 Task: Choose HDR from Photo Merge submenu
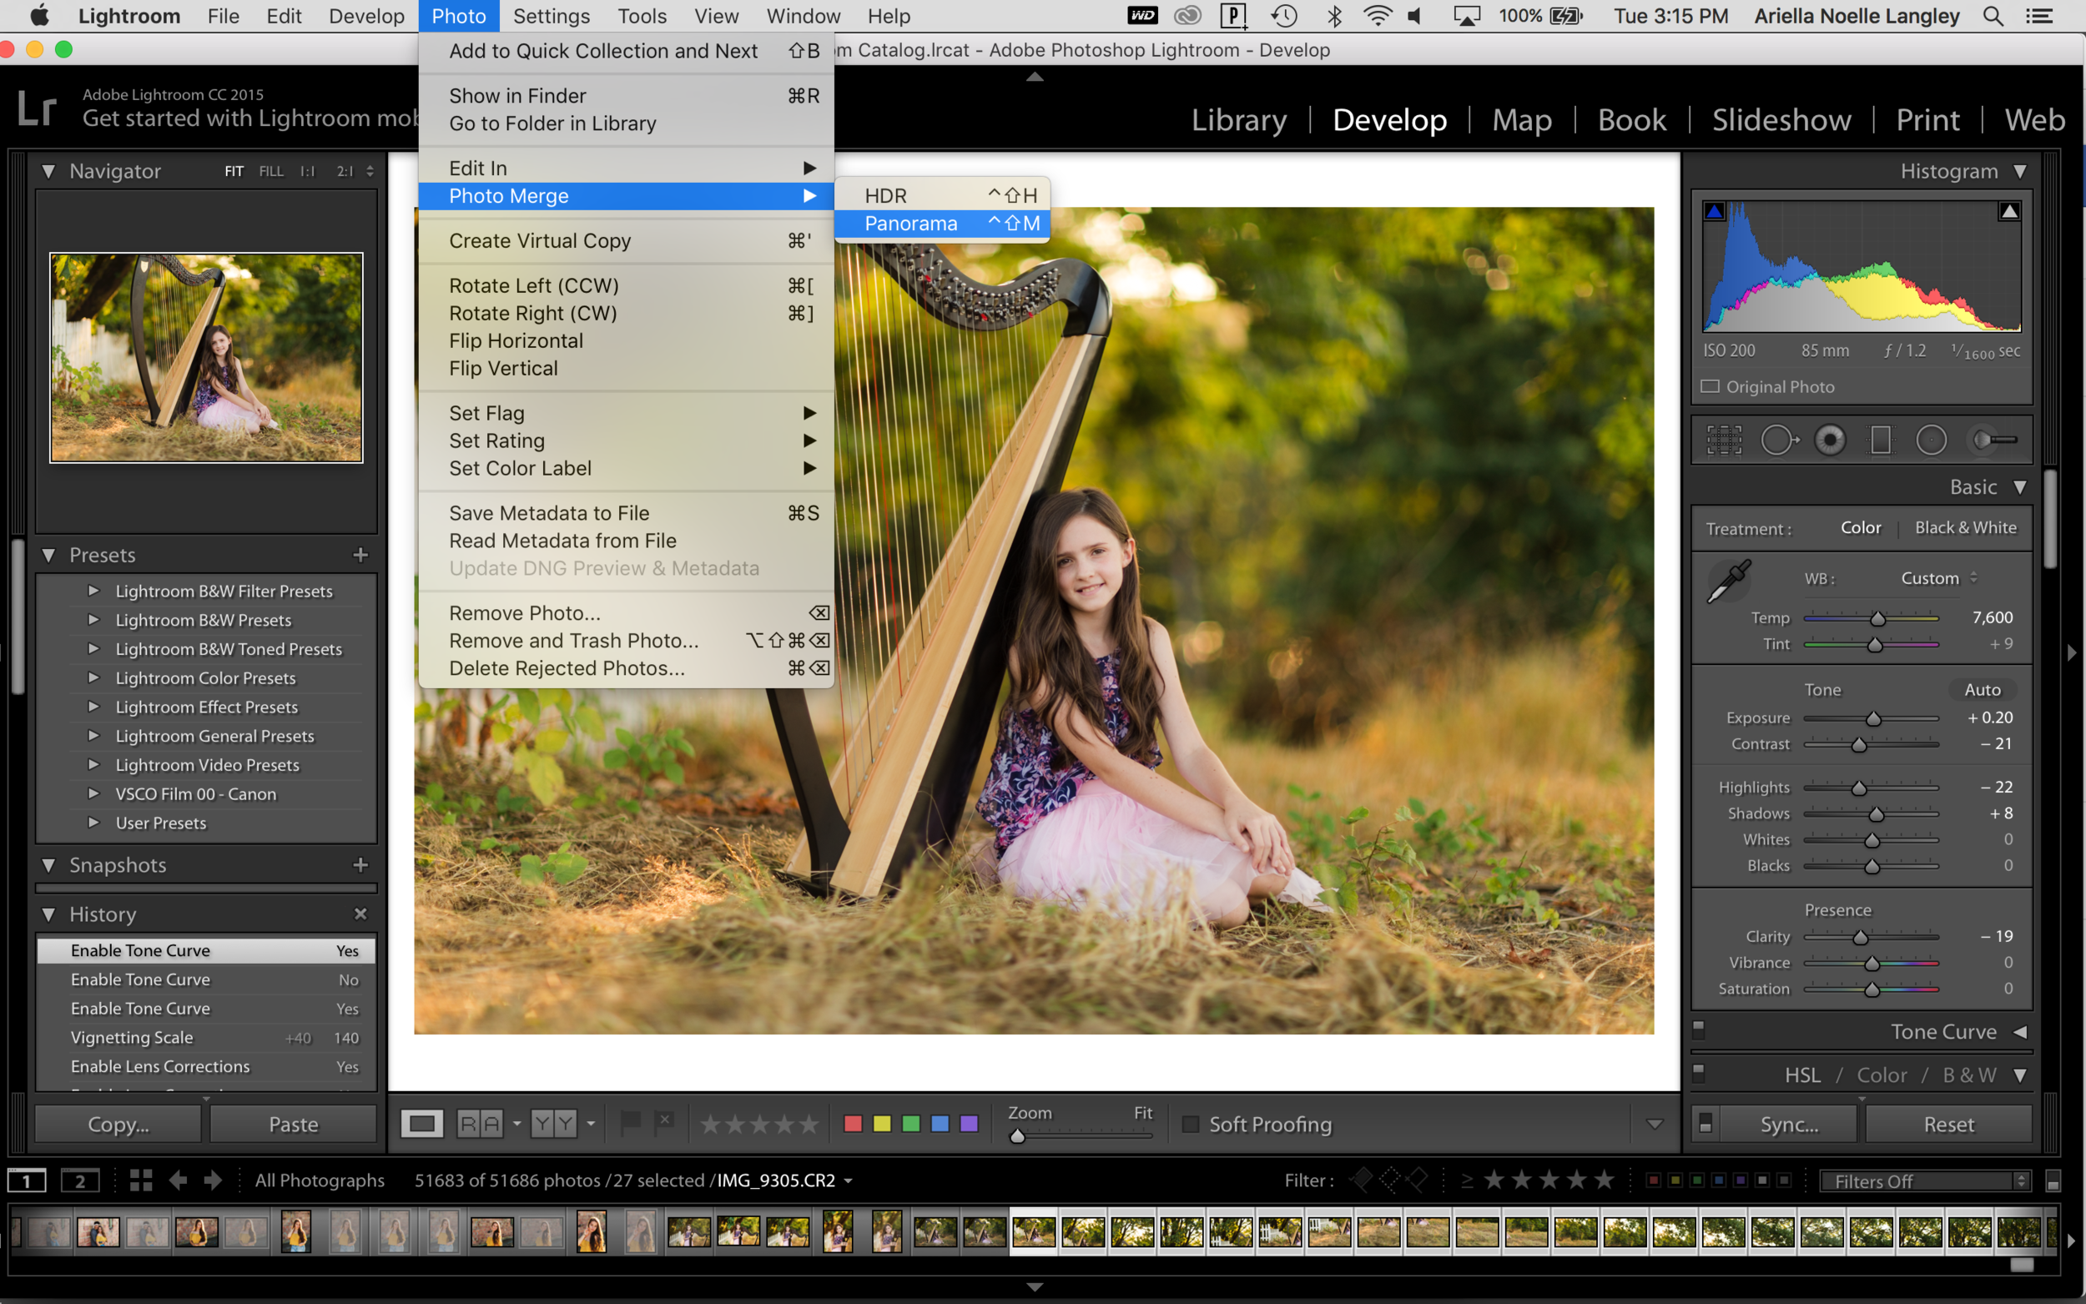coord(942,196)
